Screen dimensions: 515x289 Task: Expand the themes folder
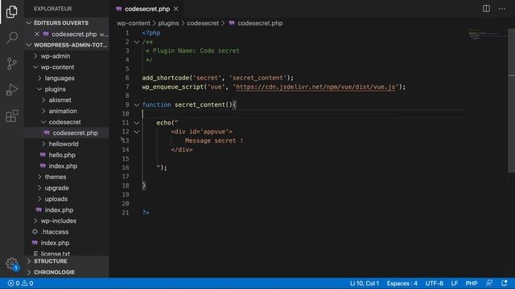click(66, 177)
